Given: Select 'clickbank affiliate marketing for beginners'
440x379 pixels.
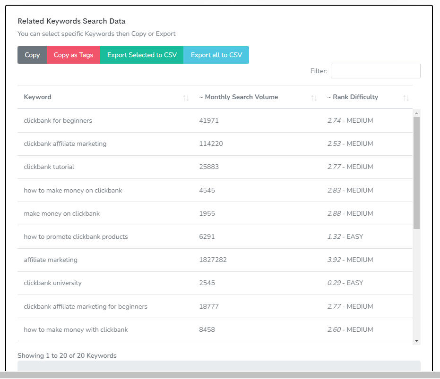Looking at the screenshot, I should coord(86,306).
